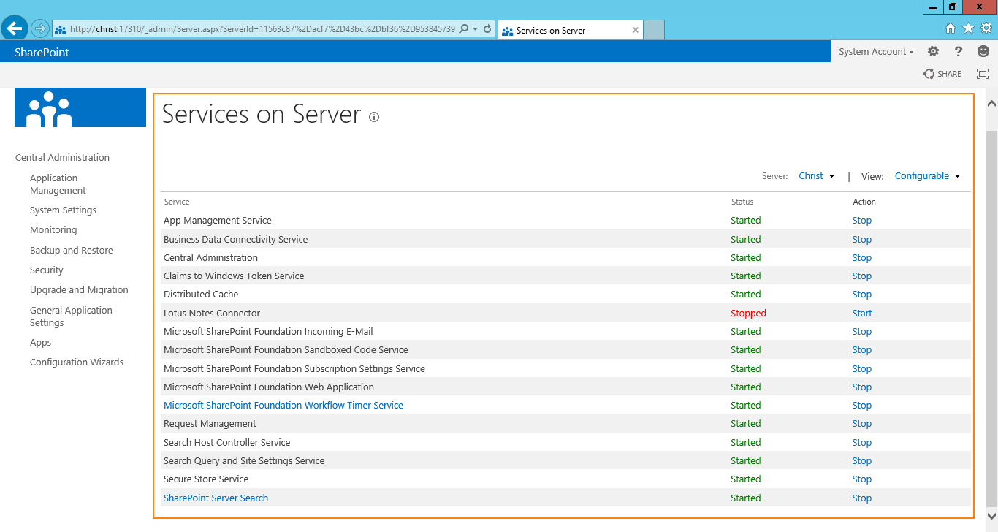Screen dimensions: 998x532
Task: Open the address bar autocomplete dropdown arrow
Action: pos(476,29)
